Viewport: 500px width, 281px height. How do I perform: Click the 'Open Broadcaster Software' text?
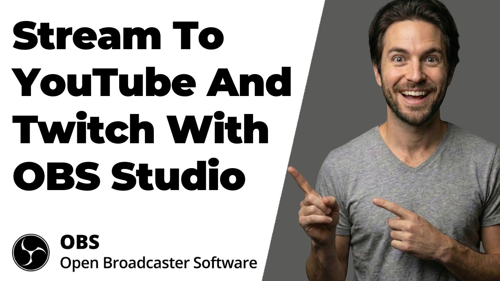(x=158, y=263)
